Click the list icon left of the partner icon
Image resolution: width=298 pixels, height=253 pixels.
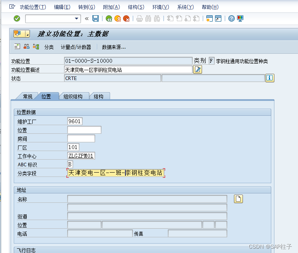point(17,46)
